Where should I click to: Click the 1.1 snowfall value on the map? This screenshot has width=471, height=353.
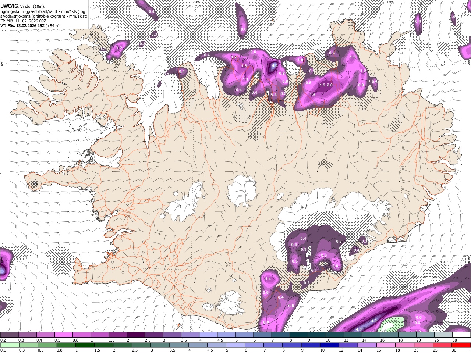[x=245, y=79]
